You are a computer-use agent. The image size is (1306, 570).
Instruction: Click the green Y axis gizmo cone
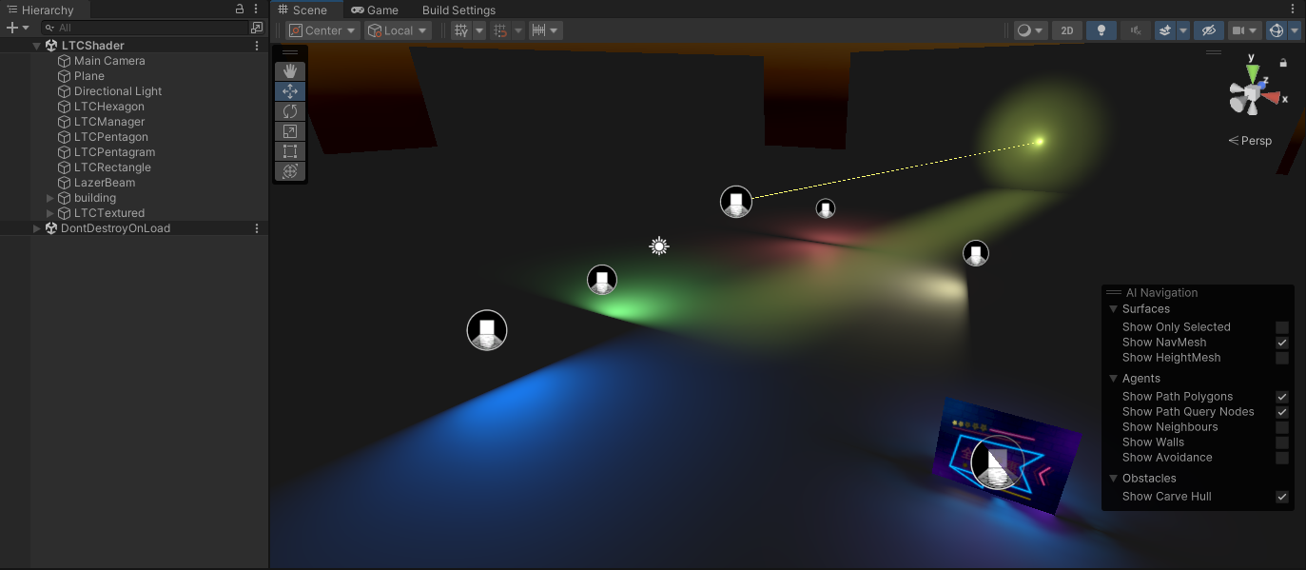pos(1253,70)
